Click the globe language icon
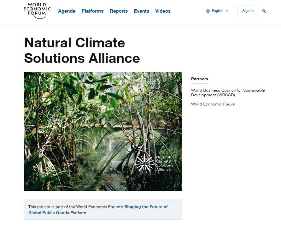The image size is (281, 227). [x=208, y=11]
